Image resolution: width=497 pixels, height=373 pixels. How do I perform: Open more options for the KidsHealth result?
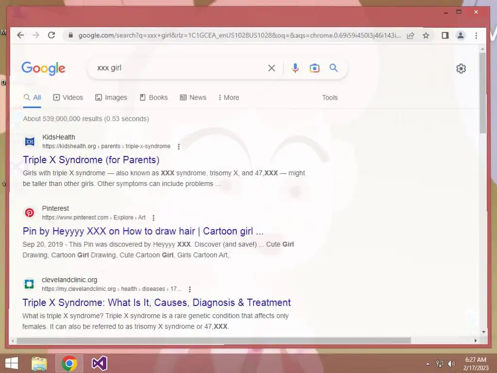click(x=179, y=147)
